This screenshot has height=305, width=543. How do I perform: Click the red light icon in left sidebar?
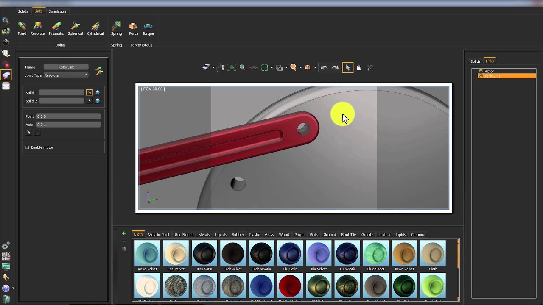6,65
